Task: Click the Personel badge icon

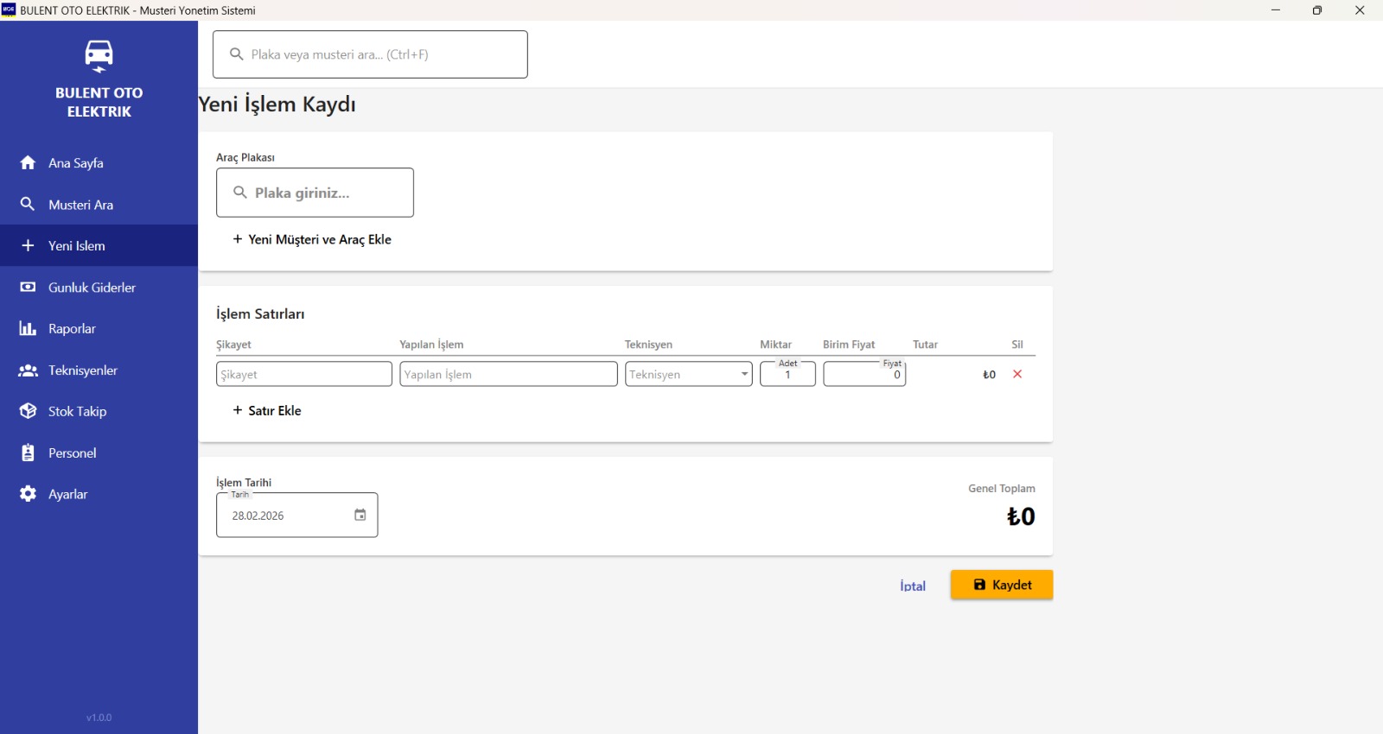Action: click(x=28, y=452)
